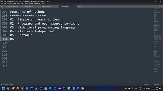Toggle the side bar from status bar icon
The image size is (163, 91).
2,85
